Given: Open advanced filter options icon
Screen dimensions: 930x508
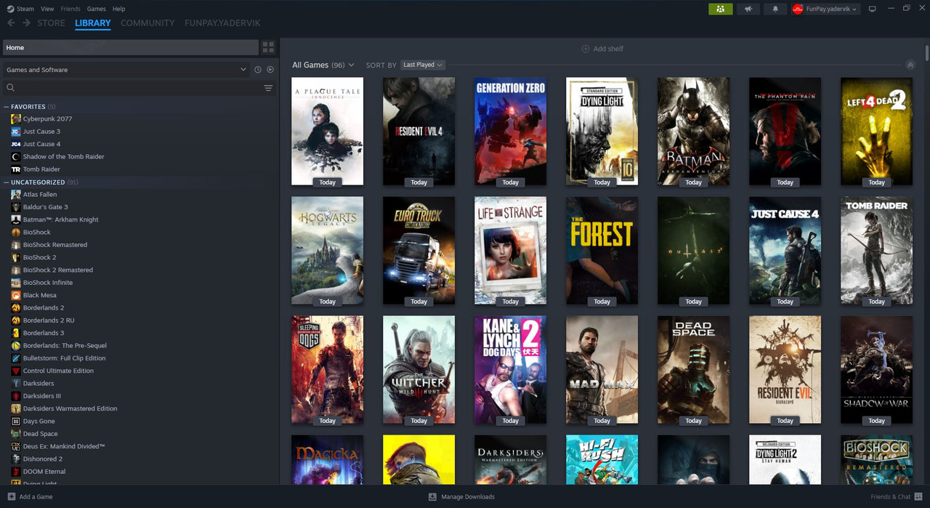Looking at the screenshot, I should click(268, 88).
